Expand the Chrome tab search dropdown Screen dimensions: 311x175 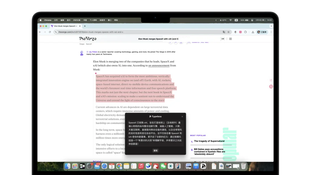(271, 26)
